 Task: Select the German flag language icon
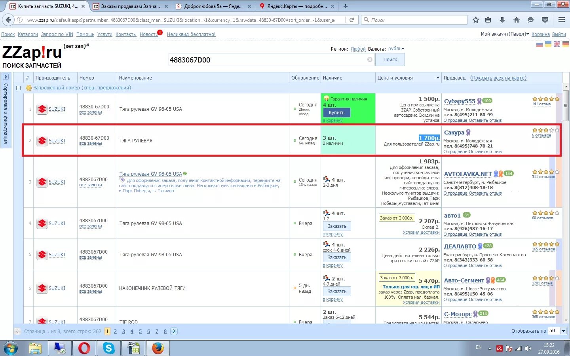pos(566,44)
